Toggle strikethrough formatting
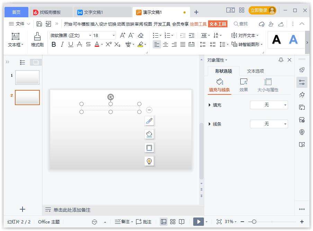Screen dimensions: 313x231 point(79,44)
